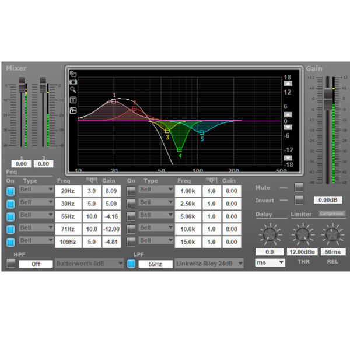Toggle the Invert button
Image resolution: width=350 pixels, height=350 pixels.
[x=299, y=199]
